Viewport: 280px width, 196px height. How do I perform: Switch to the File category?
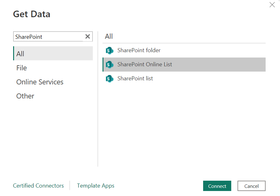tap(21, 68)
